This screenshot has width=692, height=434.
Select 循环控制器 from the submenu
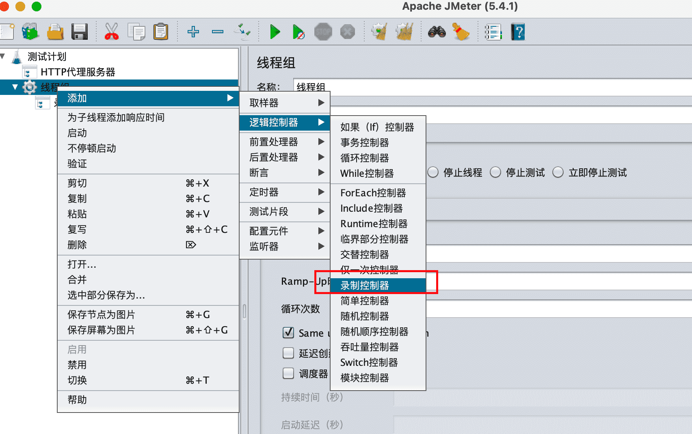pos(378,158)
